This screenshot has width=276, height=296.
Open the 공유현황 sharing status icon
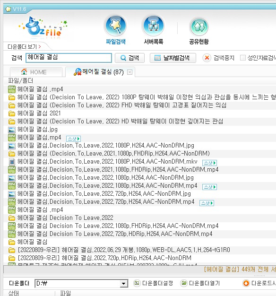point(199,27)
